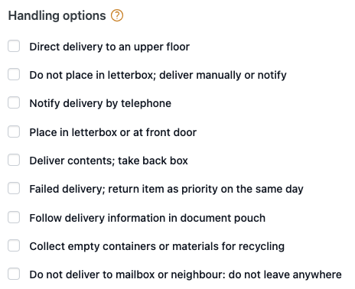Click the 'return item as priority' label text
Screen dimensions: 355x289
click(163, 190)
